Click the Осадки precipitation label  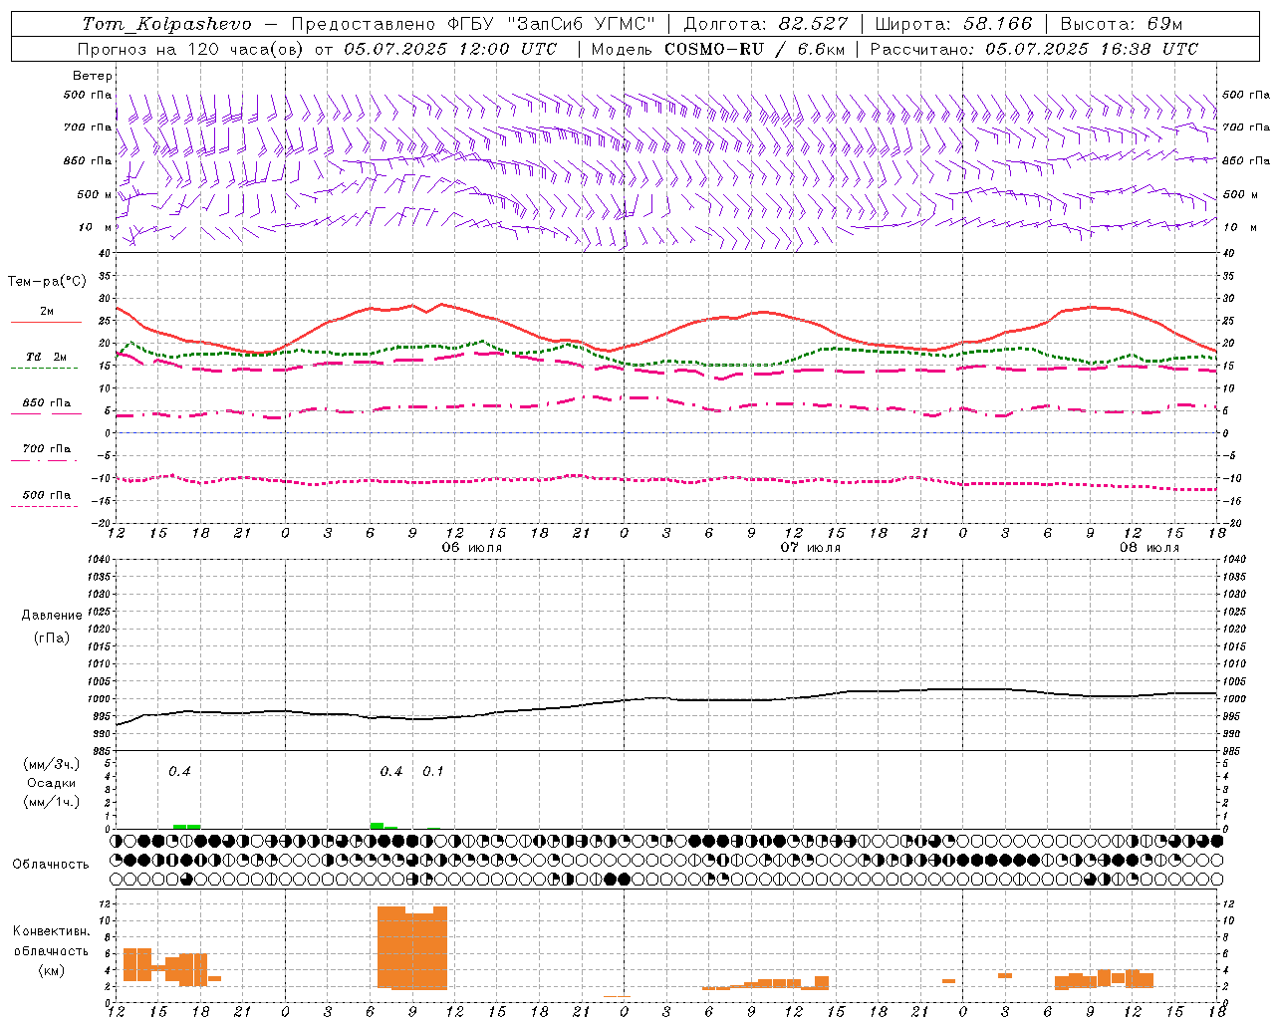pyautogui.click(x=52, y=783)
